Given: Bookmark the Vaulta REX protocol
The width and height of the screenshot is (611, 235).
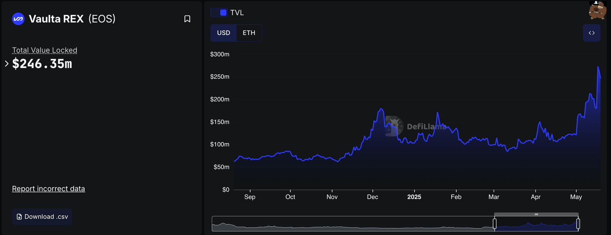Looking at the screenshot, I should 187,19.
